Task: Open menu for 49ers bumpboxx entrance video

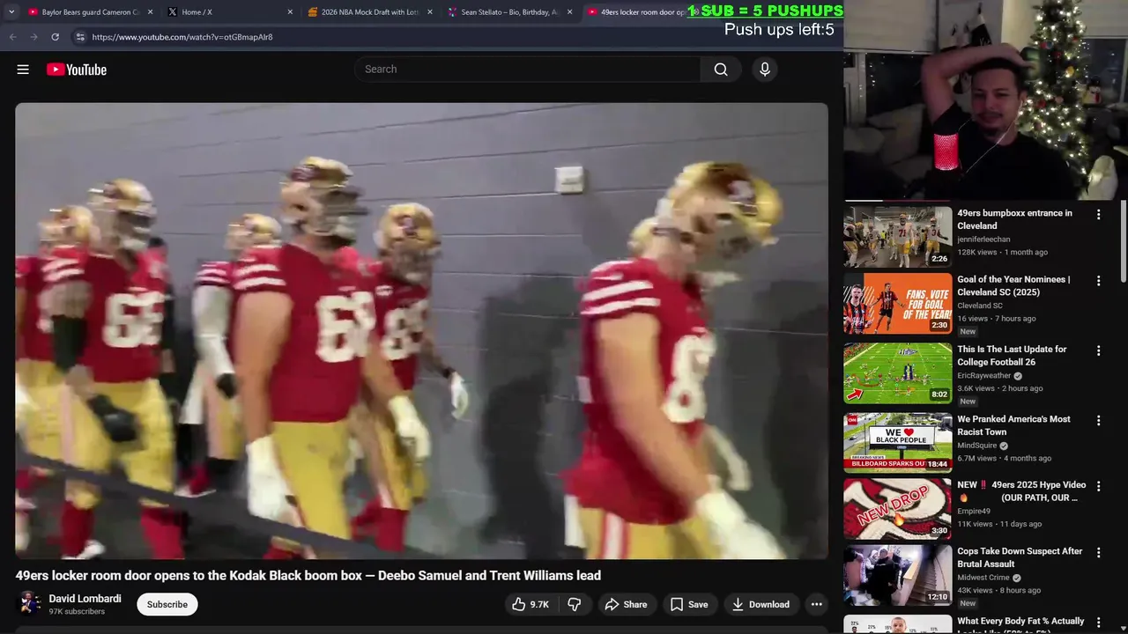Action: tap(1098, 215)
